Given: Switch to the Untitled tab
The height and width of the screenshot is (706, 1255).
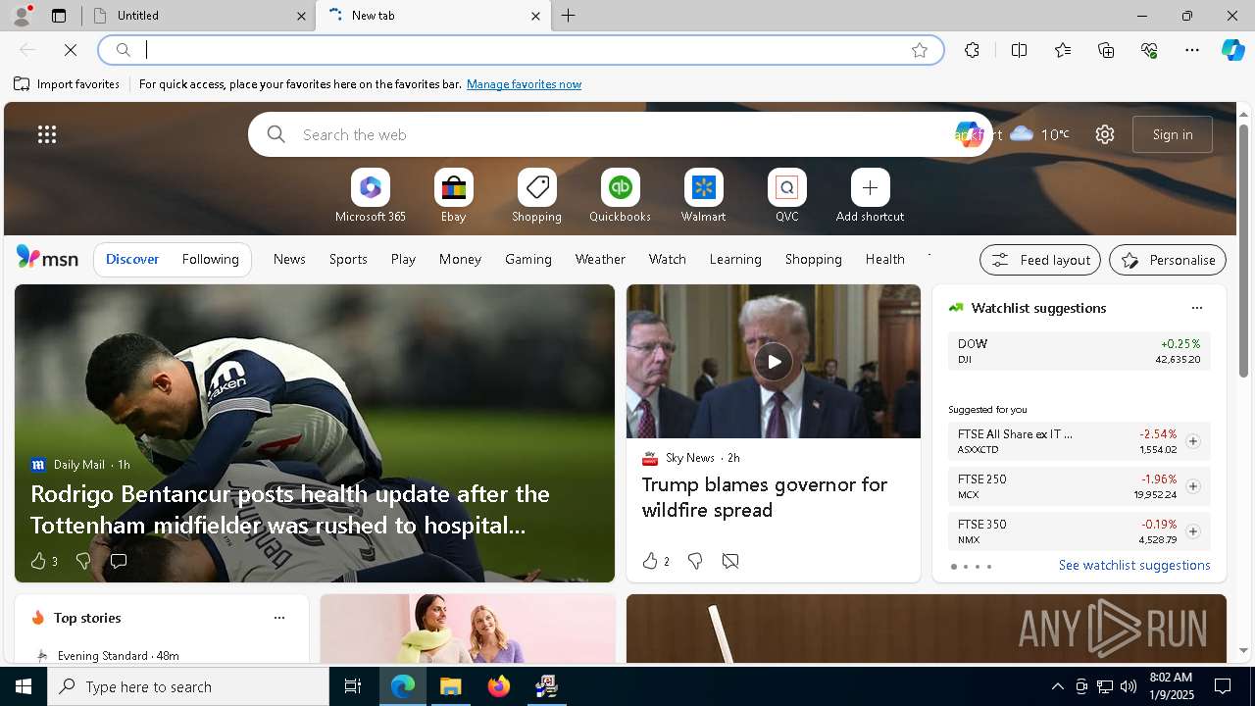Looking at the screenshot, I should [x=199, y=16].
